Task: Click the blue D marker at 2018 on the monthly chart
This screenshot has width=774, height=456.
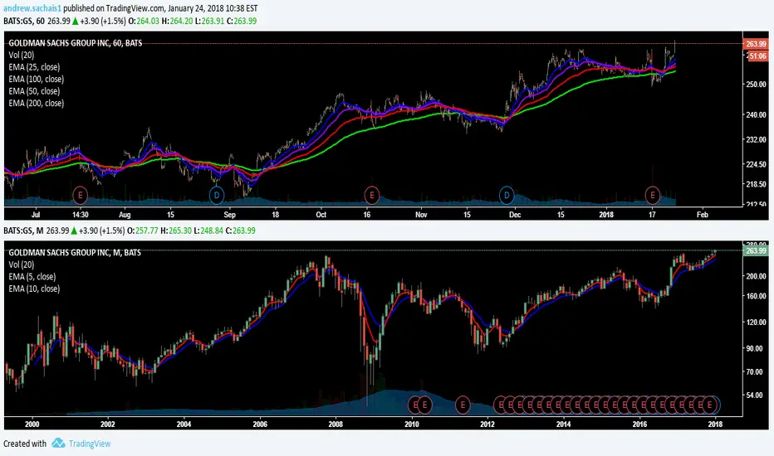Action: coord(718,405)
